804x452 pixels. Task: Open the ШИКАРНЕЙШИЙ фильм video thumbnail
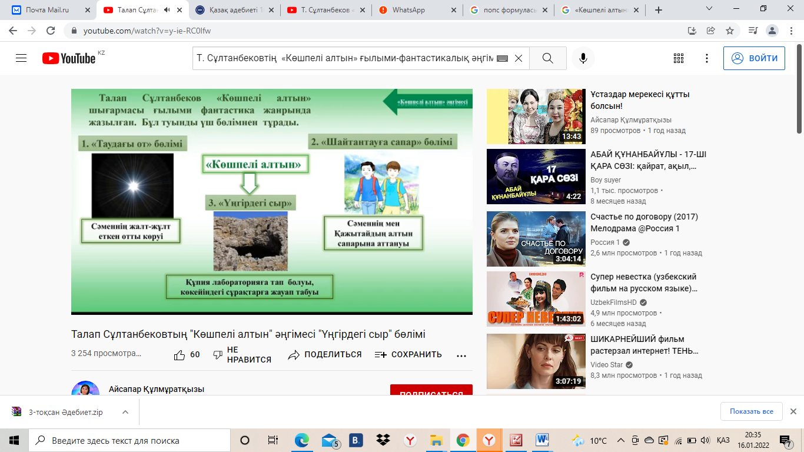[536, 361]
